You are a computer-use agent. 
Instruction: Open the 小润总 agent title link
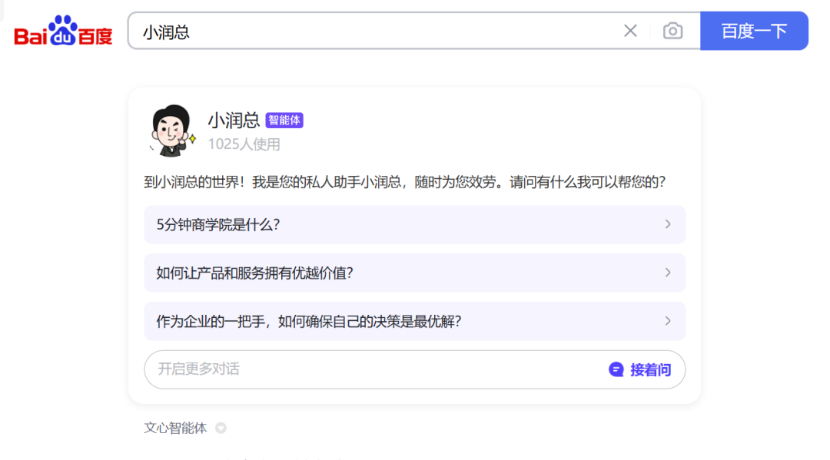point(234,120)
